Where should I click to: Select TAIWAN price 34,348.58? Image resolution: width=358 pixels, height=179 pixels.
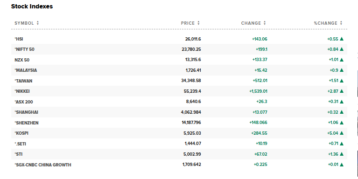tap(191, 81)
